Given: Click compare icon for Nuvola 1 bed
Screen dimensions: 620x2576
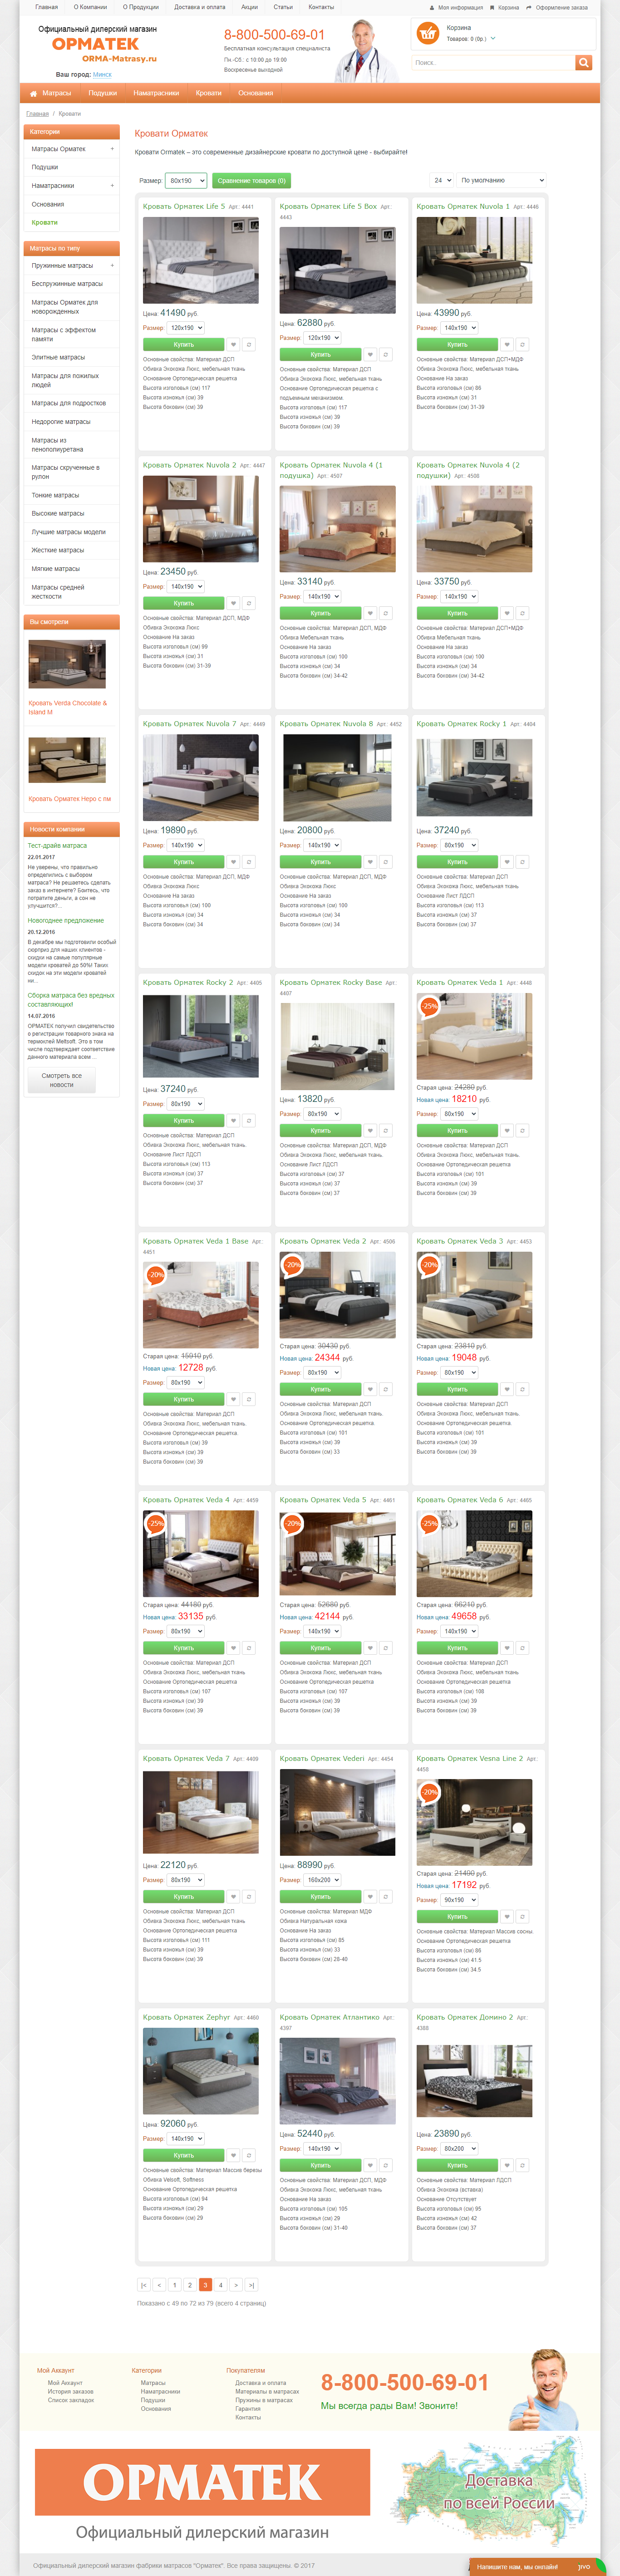Looking at the screenshot, I should tap(522, 345).
